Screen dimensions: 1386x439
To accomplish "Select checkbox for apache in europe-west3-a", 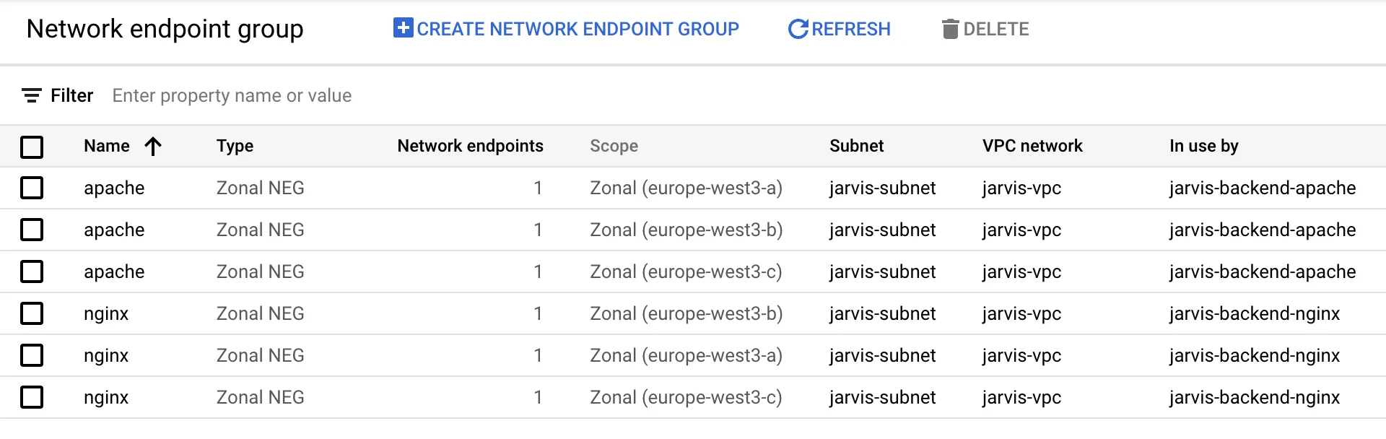I will click(x=32, y=188).
